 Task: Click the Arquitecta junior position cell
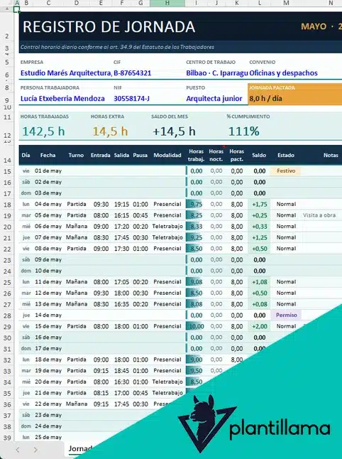pos(214,98)
